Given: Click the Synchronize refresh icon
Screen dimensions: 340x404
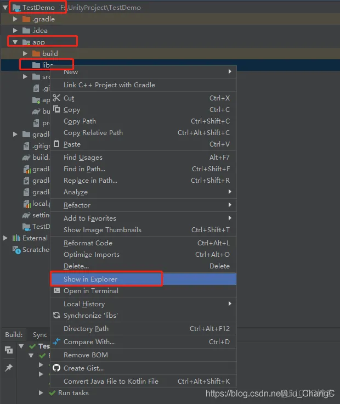Looking at the screenshot, I should pos(56,315).
